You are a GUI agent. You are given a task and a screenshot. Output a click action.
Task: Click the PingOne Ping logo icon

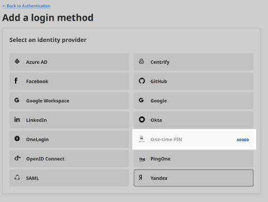pos(142,159)
